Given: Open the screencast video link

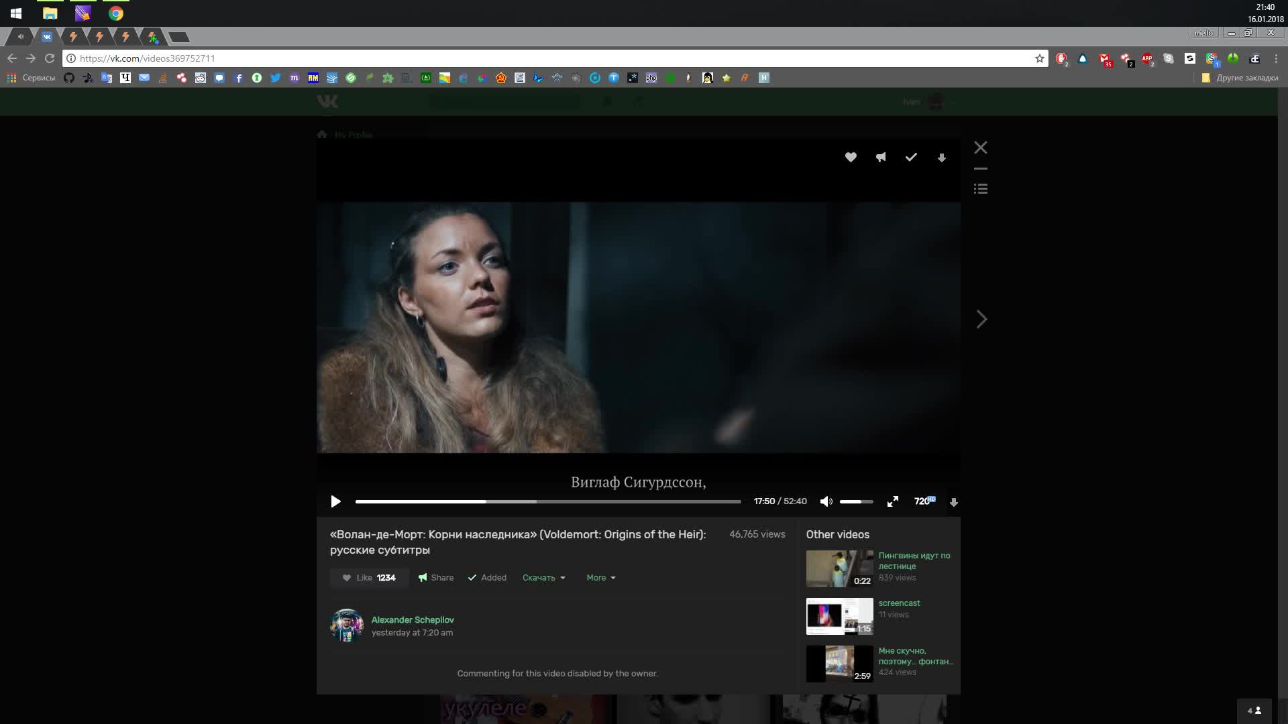Looking at the screenshot, I should click(x=899, y=603).
